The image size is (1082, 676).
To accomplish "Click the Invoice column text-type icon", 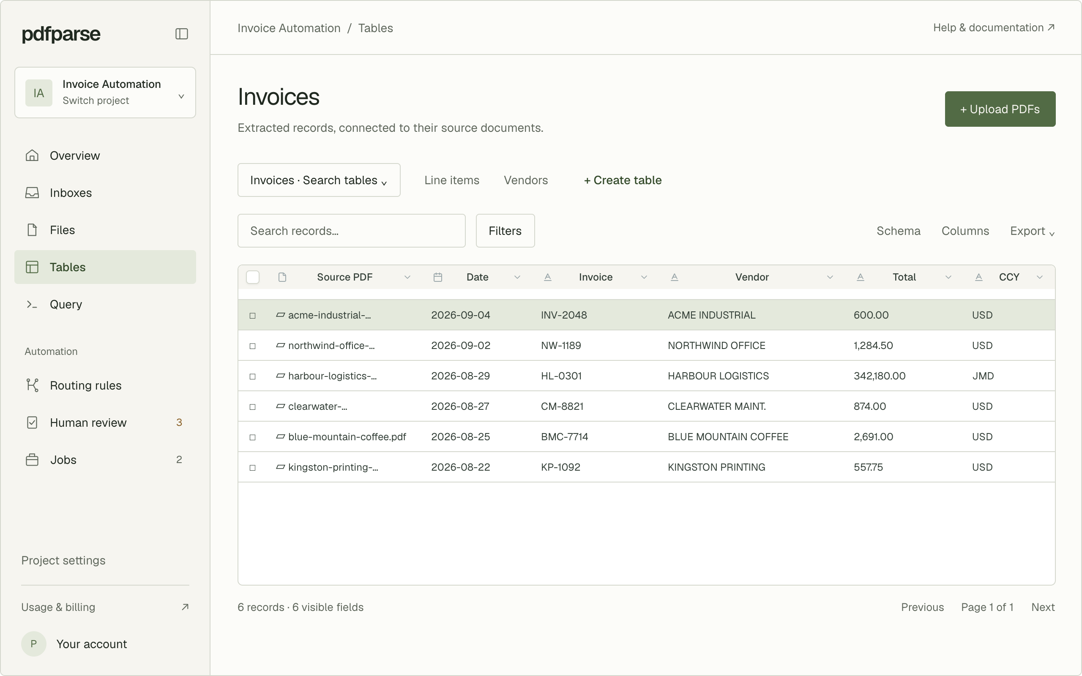I will [548, 277].
